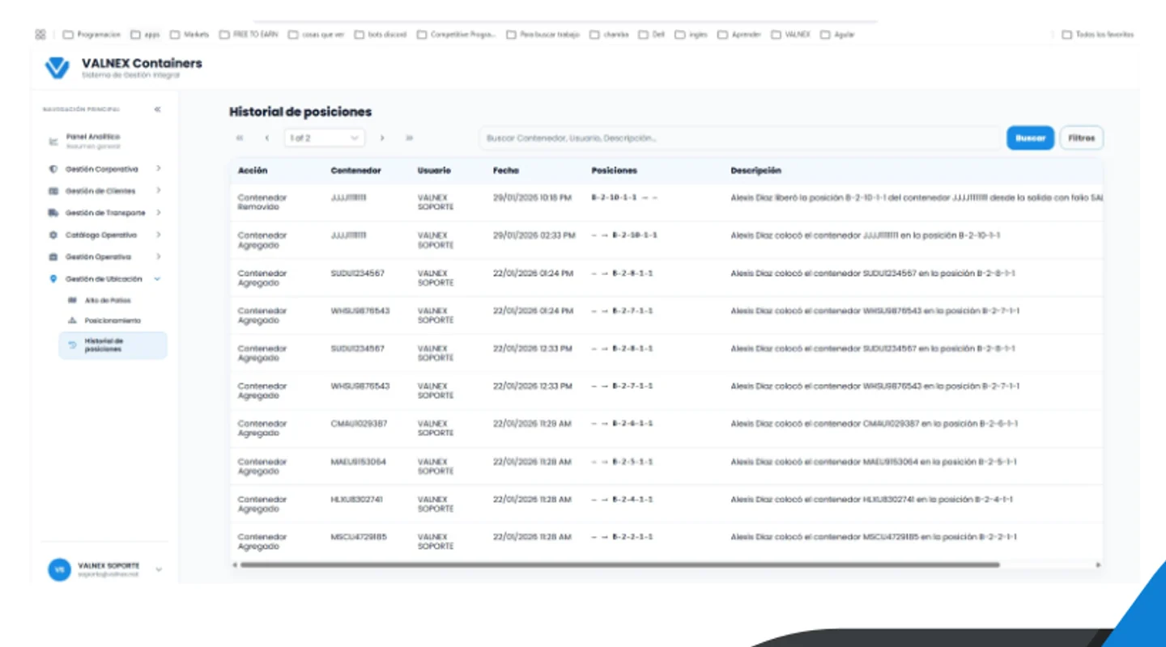Expand Gestión de Clientes submenu chevron
Image resolution: width=1166 pixels, height=647 pixels.
click(158, 191)
